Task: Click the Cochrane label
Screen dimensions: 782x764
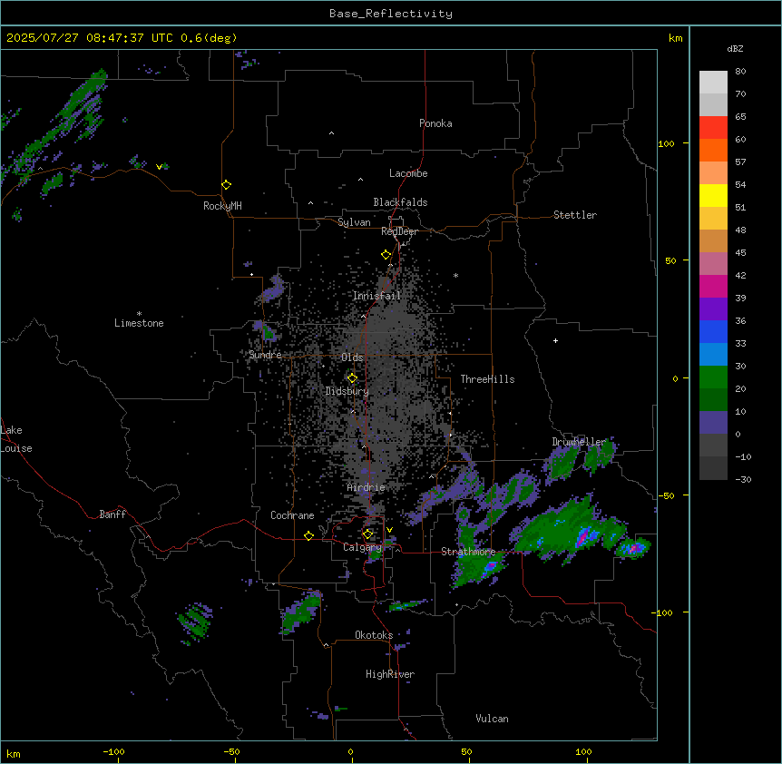Action: tap(292, 515)
